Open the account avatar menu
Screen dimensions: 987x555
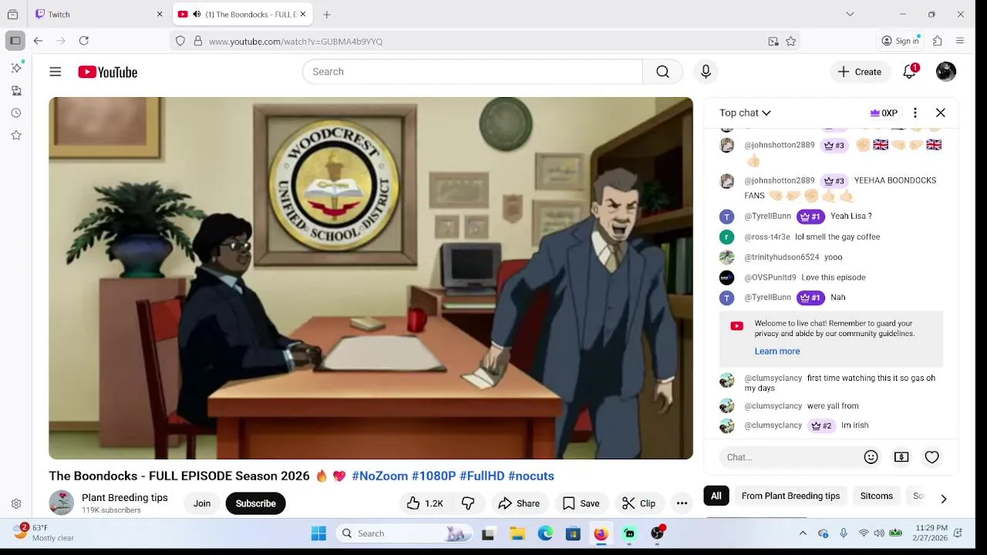[946, 72]
